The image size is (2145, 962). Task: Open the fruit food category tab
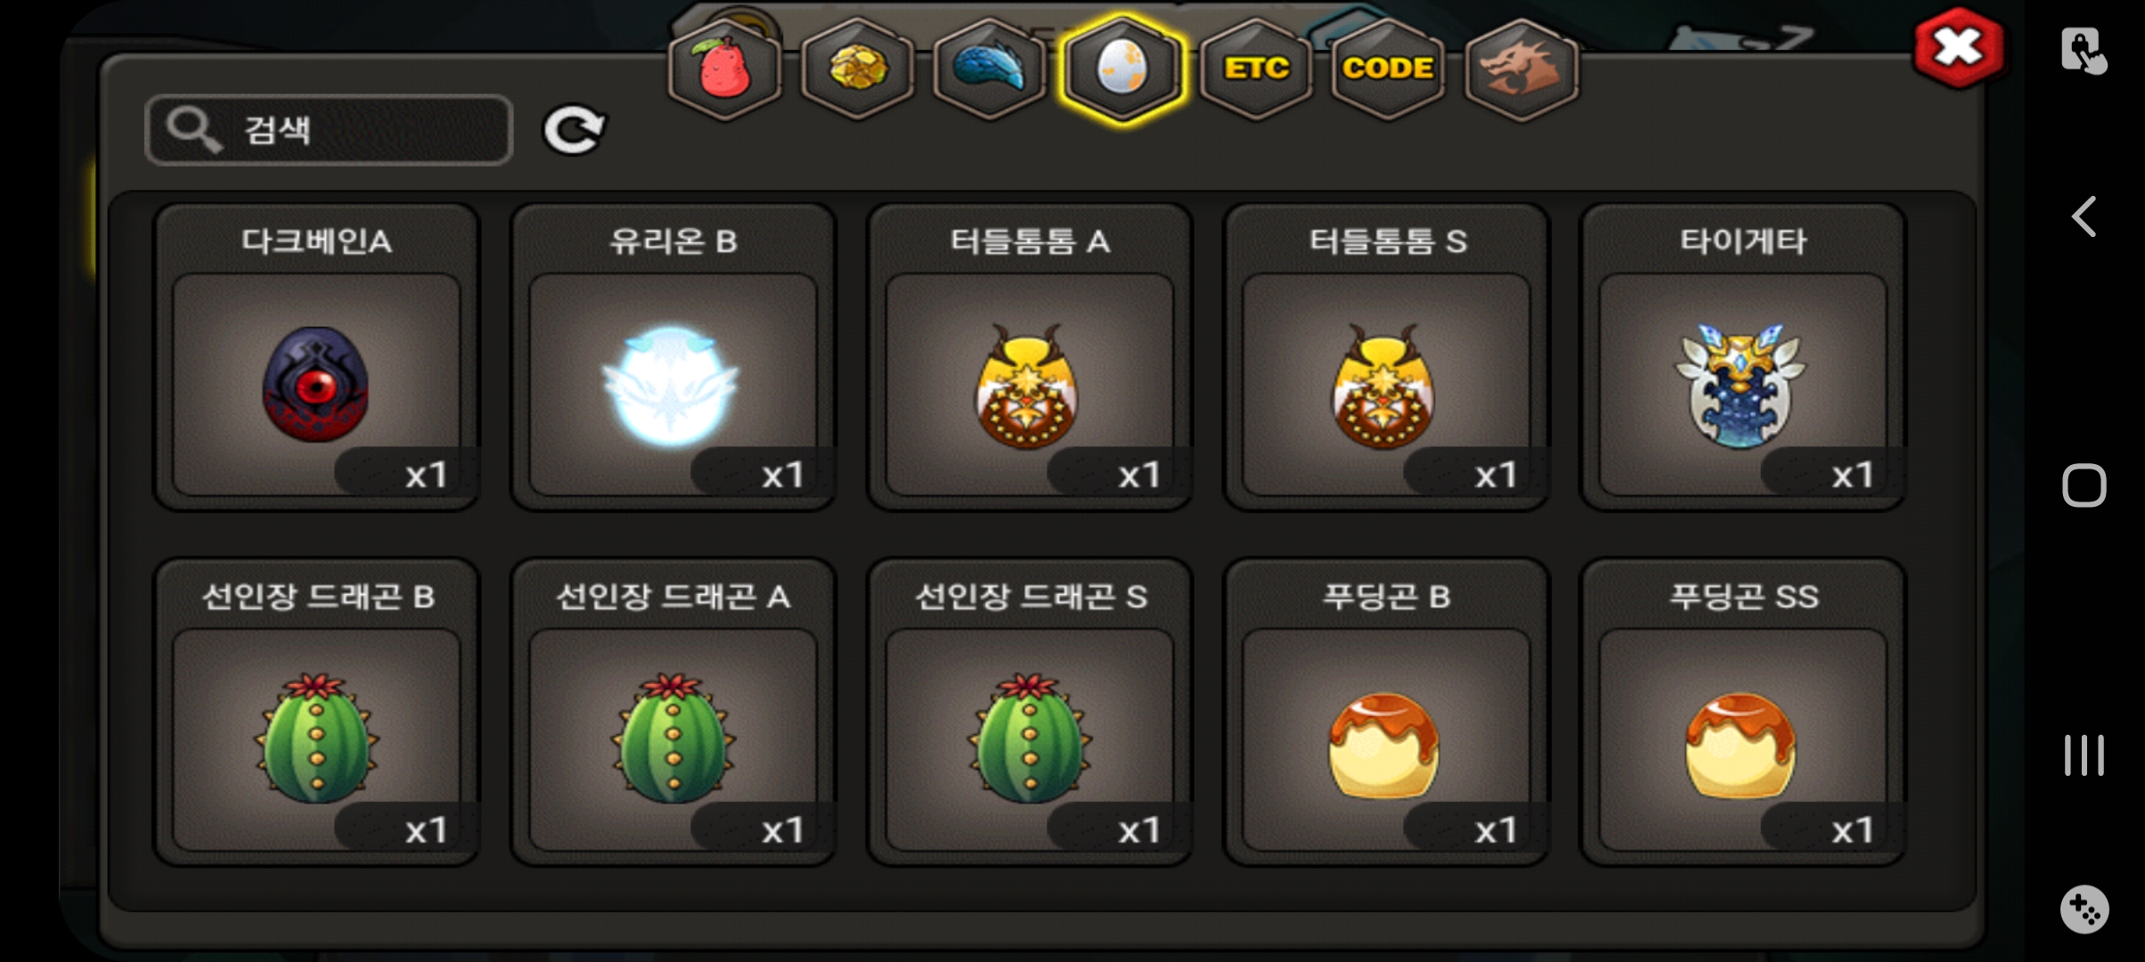(x=725, y=69)
